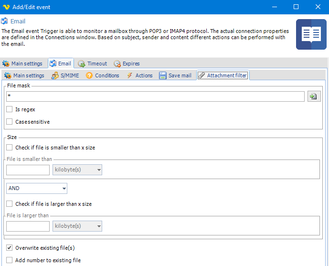329x266 pixels.
Task: Click the Expires tab icon
Action: coord(117,64)
